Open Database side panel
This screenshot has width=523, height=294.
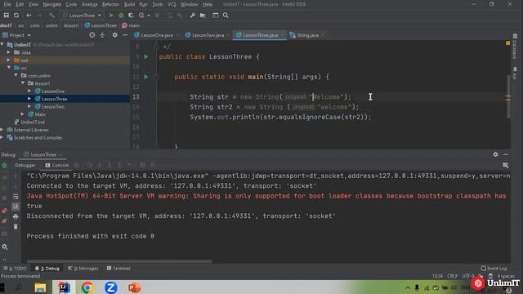coord(515,46)
